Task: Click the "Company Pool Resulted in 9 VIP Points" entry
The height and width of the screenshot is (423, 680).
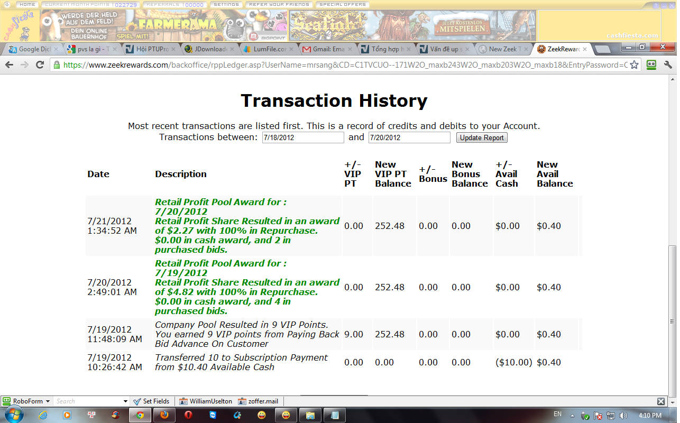Action: 247,334
